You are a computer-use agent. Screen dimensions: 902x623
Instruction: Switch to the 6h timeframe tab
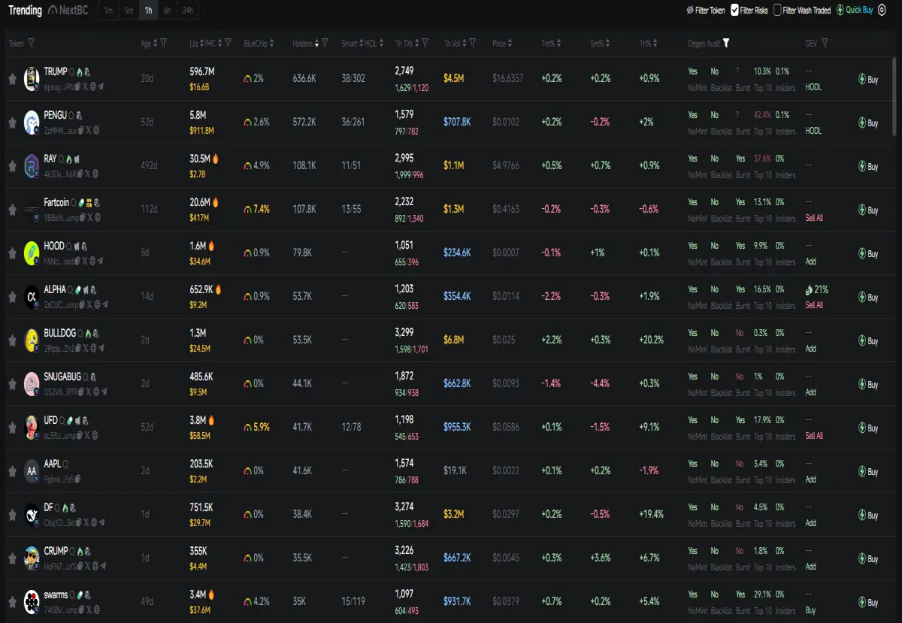pyautogui.click(x=167, y=11)
